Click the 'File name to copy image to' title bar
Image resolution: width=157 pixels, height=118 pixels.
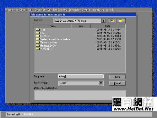tap(83, 15)
